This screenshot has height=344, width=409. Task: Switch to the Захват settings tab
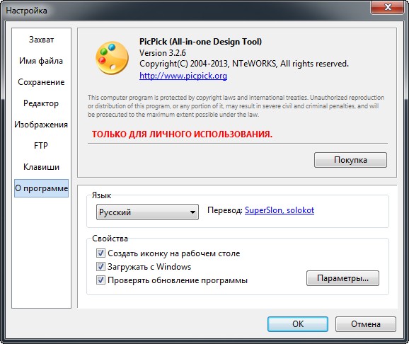coord(41,40)
